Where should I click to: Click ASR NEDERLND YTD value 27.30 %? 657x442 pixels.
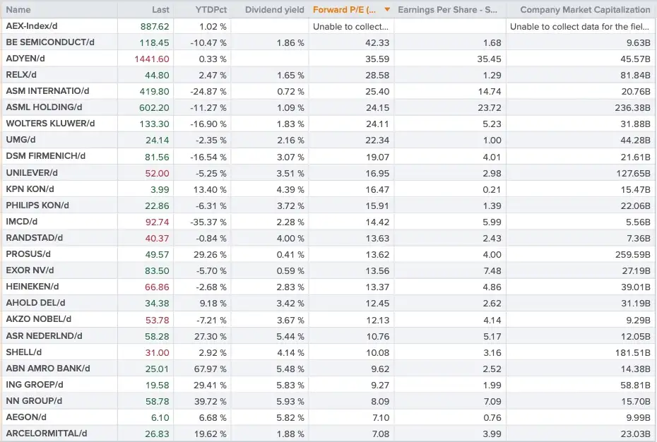[x=210, y=336]
